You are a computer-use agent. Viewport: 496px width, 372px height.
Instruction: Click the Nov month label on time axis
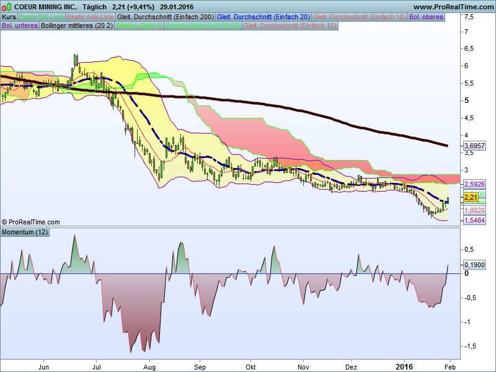point(303,367)
